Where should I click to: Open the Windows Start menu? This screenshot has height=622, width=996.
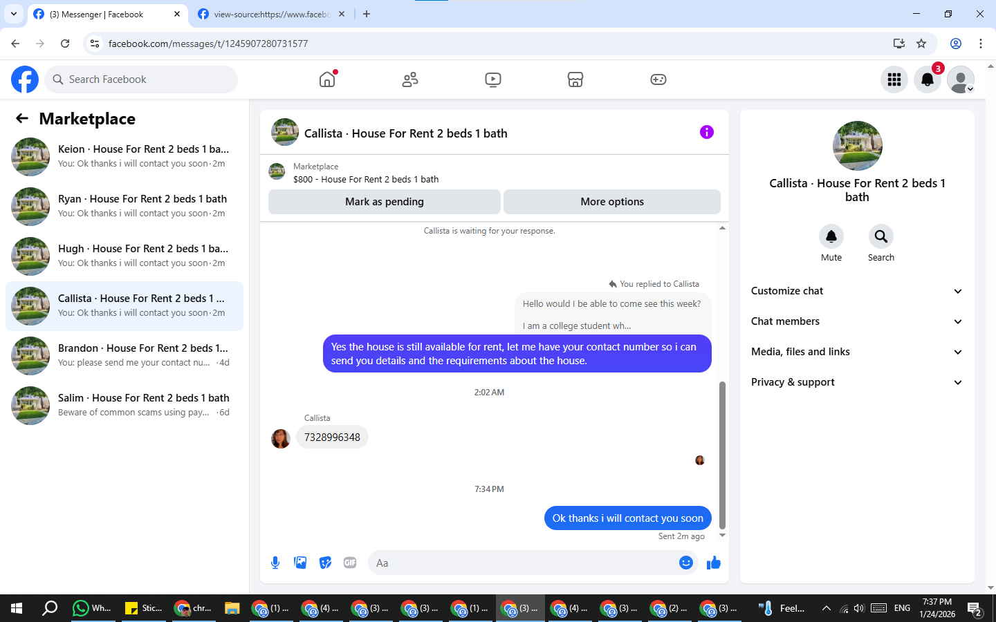coord(17,608)
